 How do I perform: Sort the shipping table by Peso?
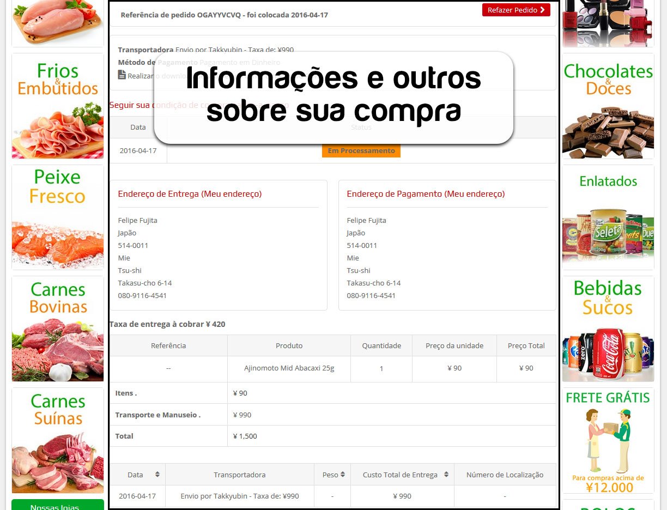(x=343, y=475)
